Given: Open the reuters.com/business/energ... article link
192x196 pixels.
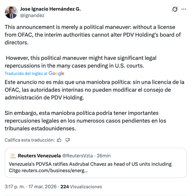Looking at the screenshot, I should click(x=55, y=171).
